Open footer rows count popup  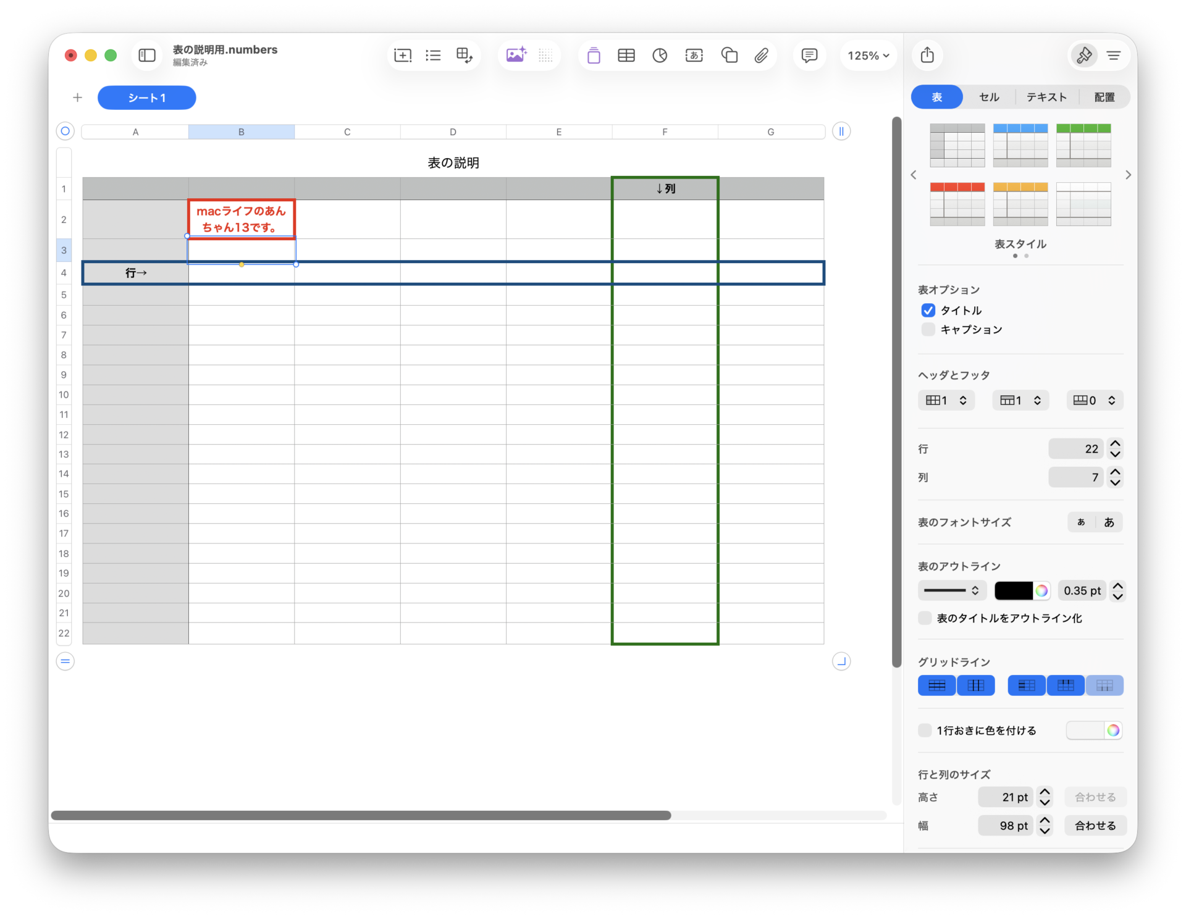click(x=1095, y=400)
